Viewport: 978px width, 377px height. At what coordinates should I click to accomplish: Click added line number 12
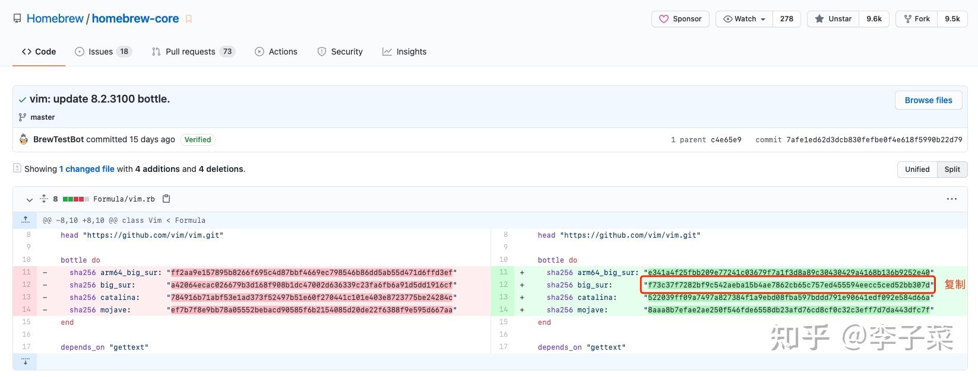tap(503, 285)
